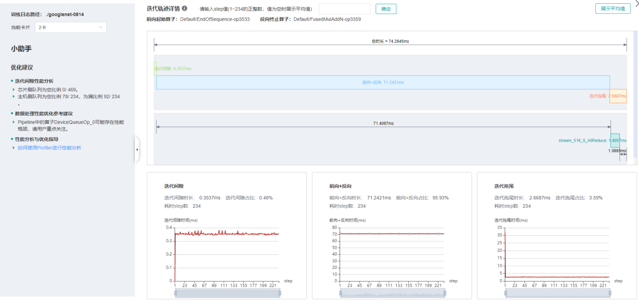The width and height of the screenshot is (639, 301).
Task: Click triangle bullet before 芯片侧队列为空比例
Action: click(14, 90)
